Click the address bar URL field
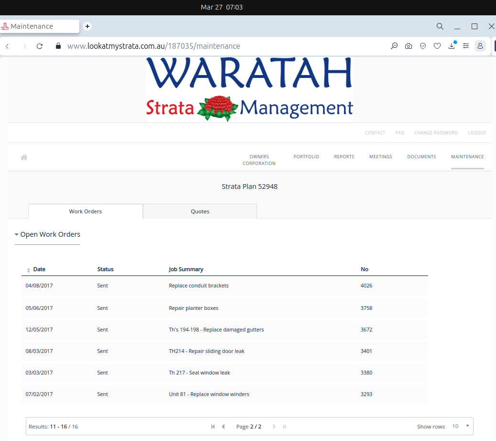This screenshot has height=441, width=496. pos(154,46)
